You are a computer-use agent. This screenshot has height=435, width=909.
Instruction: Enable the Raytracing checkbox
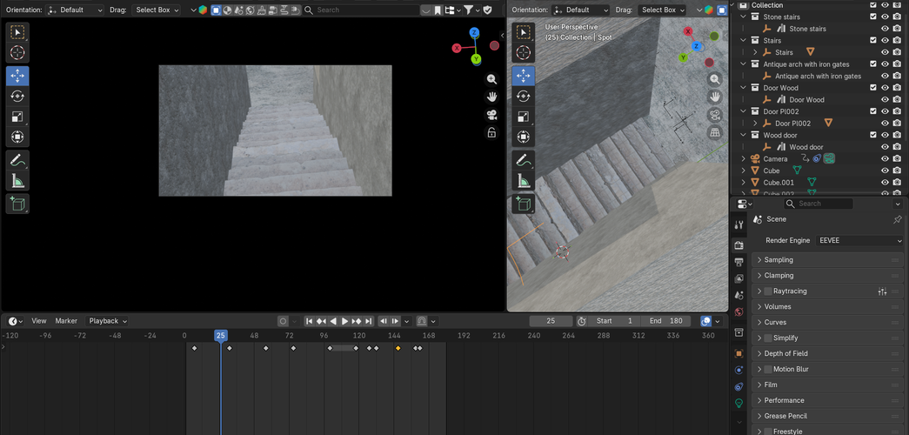(767, 291)
